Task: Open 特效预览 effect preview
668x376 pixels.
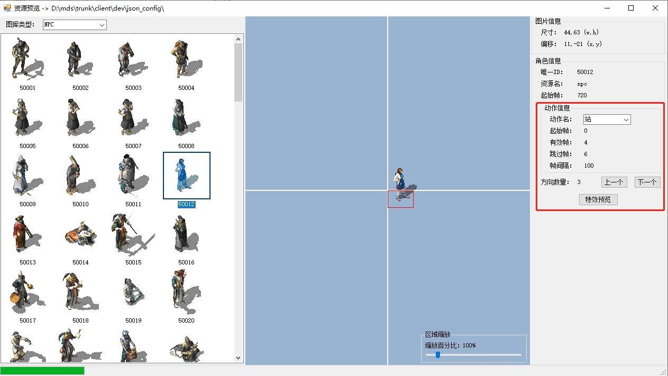Action: click(598, 199)
